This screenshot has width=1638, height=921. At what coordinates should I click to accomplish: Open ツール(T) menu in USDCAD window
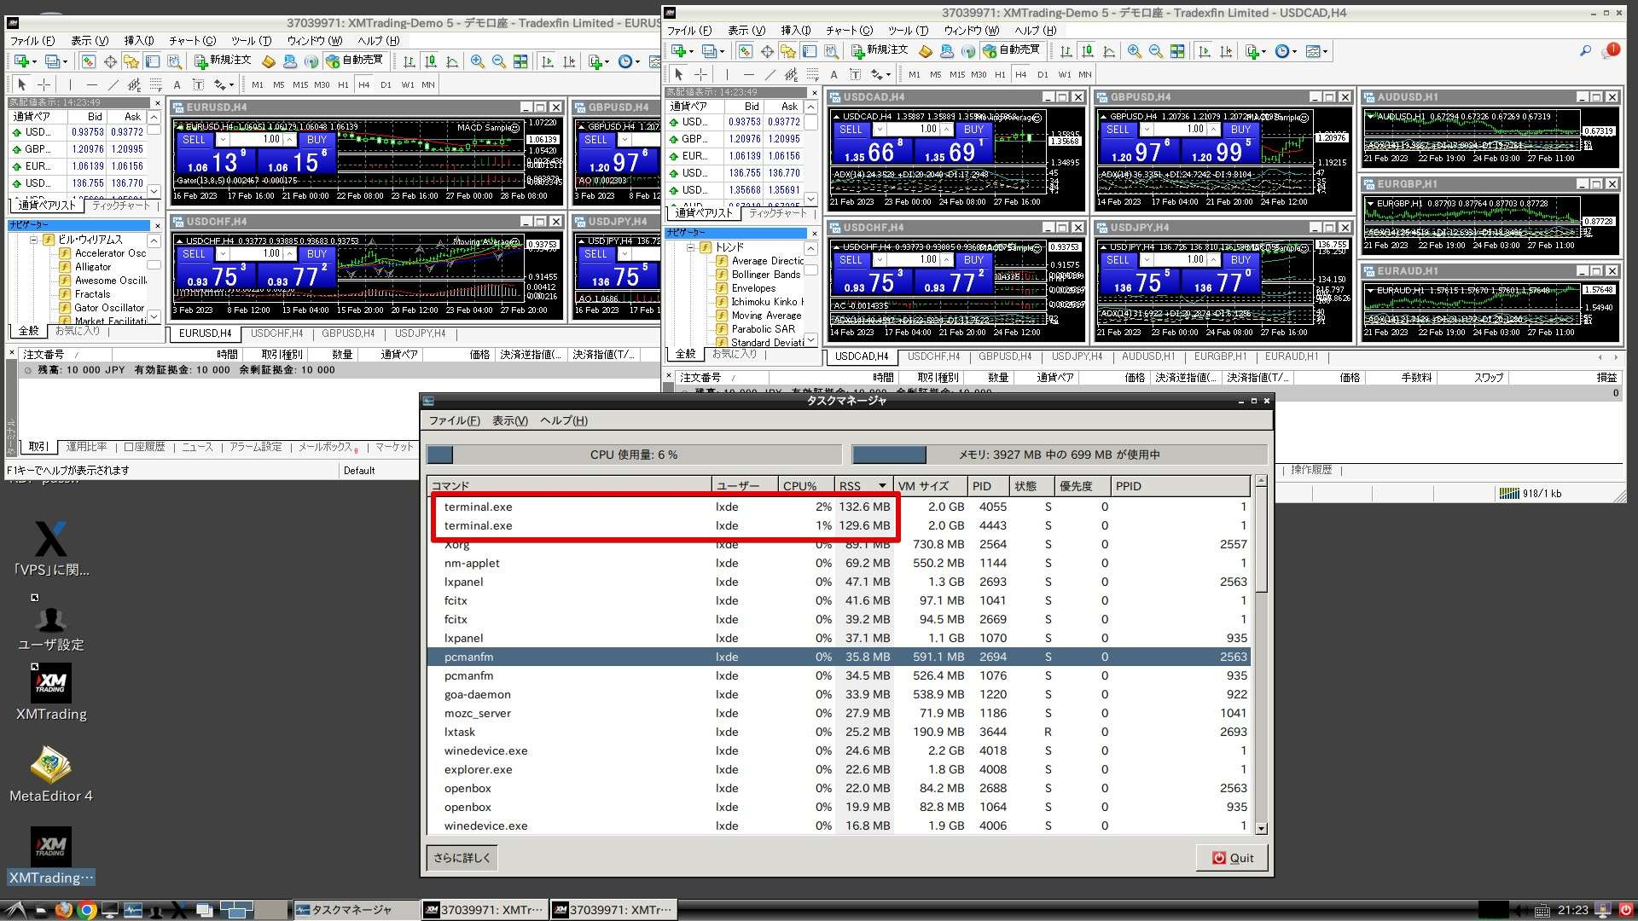[908, 30]
